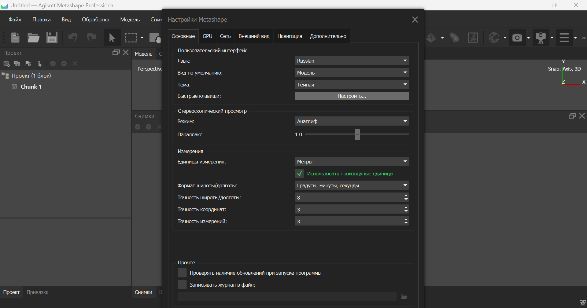Image resolution: width=587 pixels, height=308 pixels.
Task: Click the 'Настроить...' shortcuts button
Action: tap(352, 96)
